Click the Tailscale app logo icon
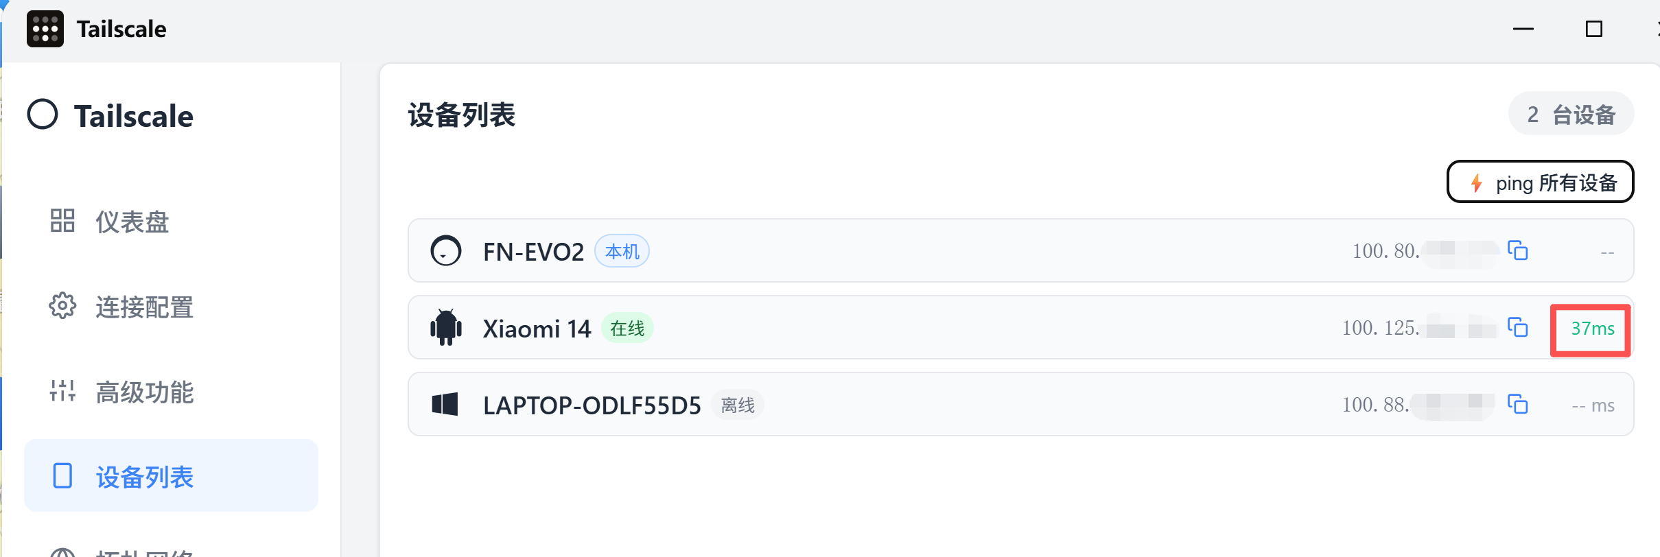This screenshot has height=557, width=1660. point(45,29)
